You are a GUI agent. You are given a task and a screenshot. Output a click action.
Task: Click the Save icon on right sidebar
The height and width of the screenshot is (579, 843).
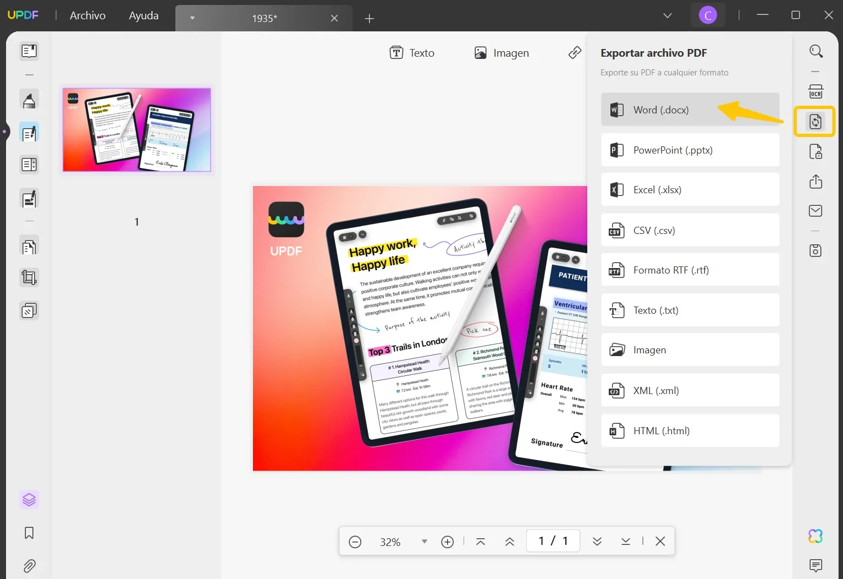pos(816,250)
